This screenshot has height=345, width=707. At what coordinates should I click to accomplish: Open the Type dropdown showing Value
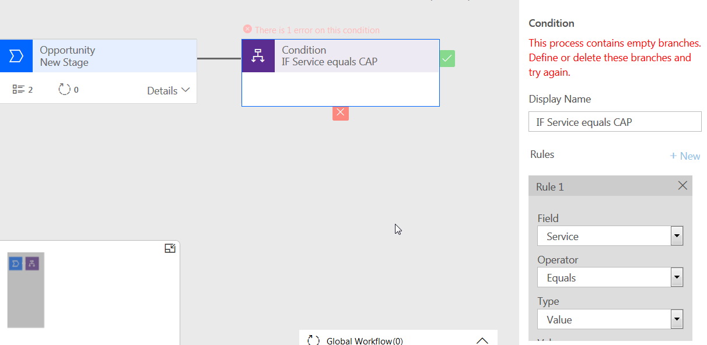677,319
